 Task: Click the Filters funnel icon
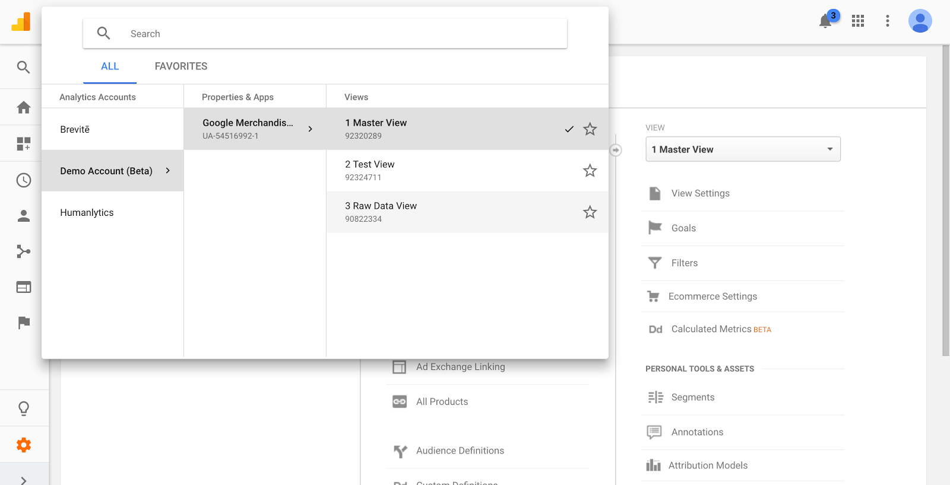point(655,263)
